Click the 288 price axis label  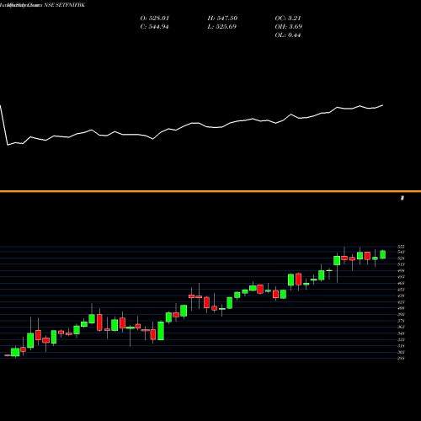(401, 358)
